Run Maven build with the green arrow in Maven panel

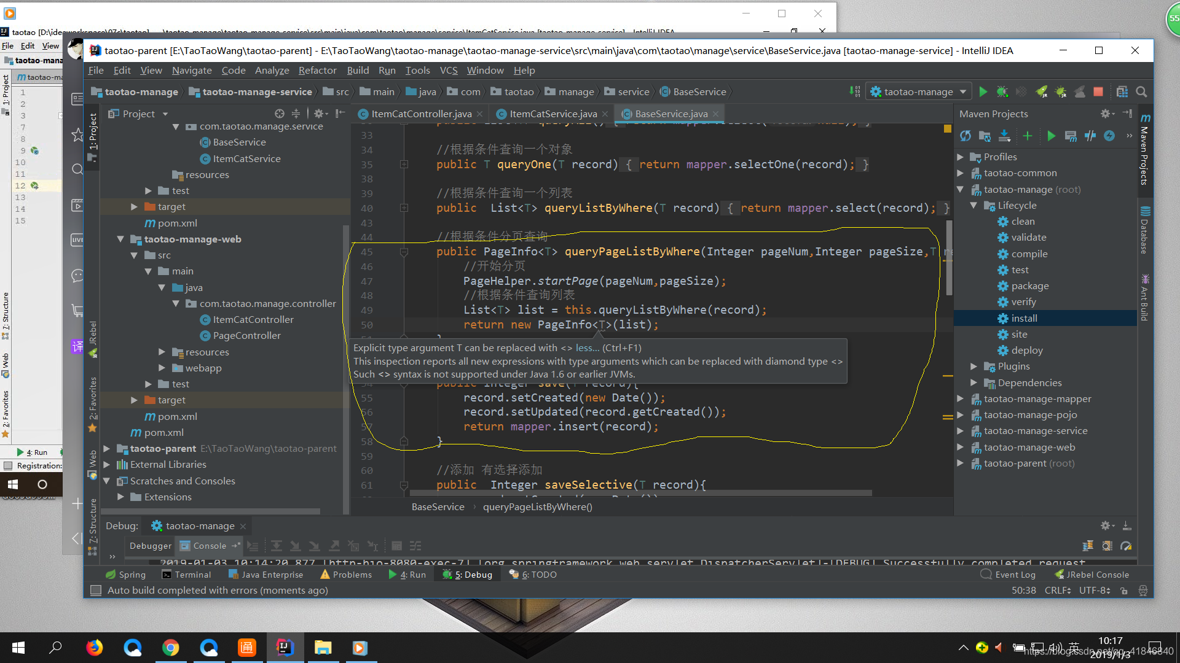tap(1051, 136)
